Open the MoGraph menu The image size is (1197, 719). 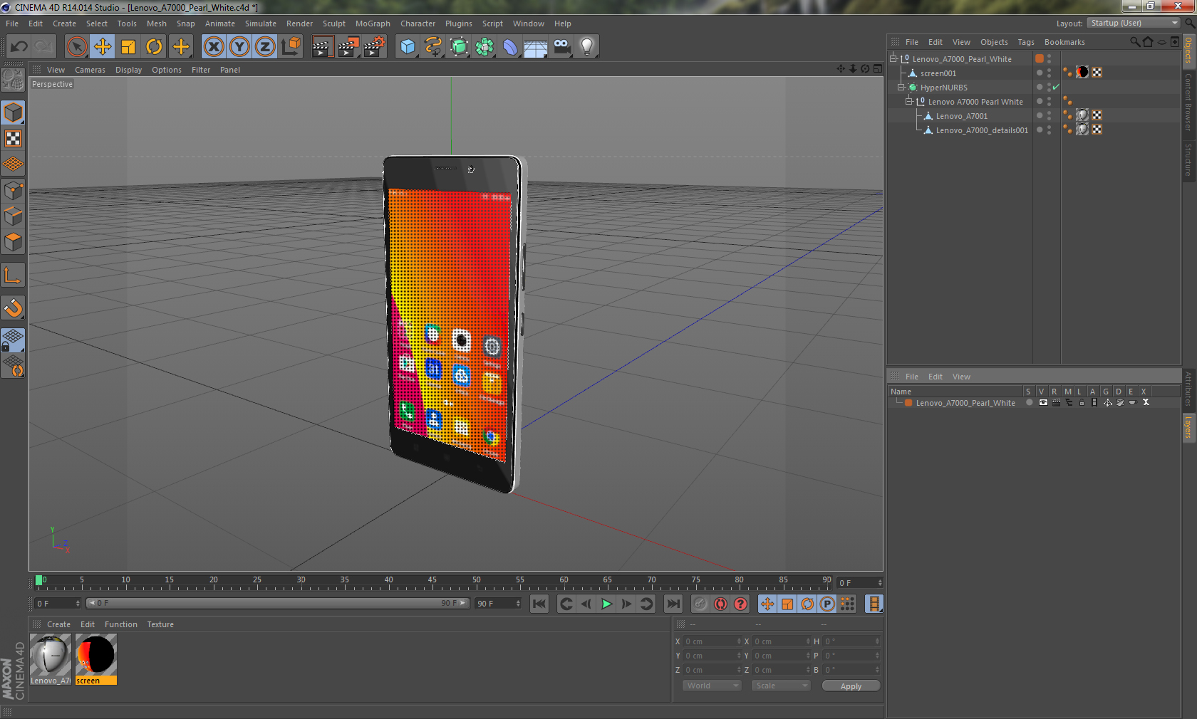[373, 23]
